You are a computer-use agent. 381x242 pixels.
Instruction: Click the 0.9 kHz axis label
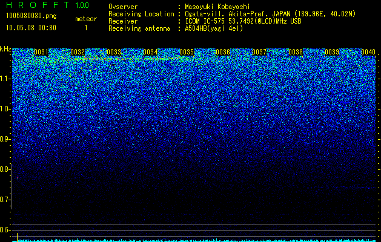(x=4, y=139)
